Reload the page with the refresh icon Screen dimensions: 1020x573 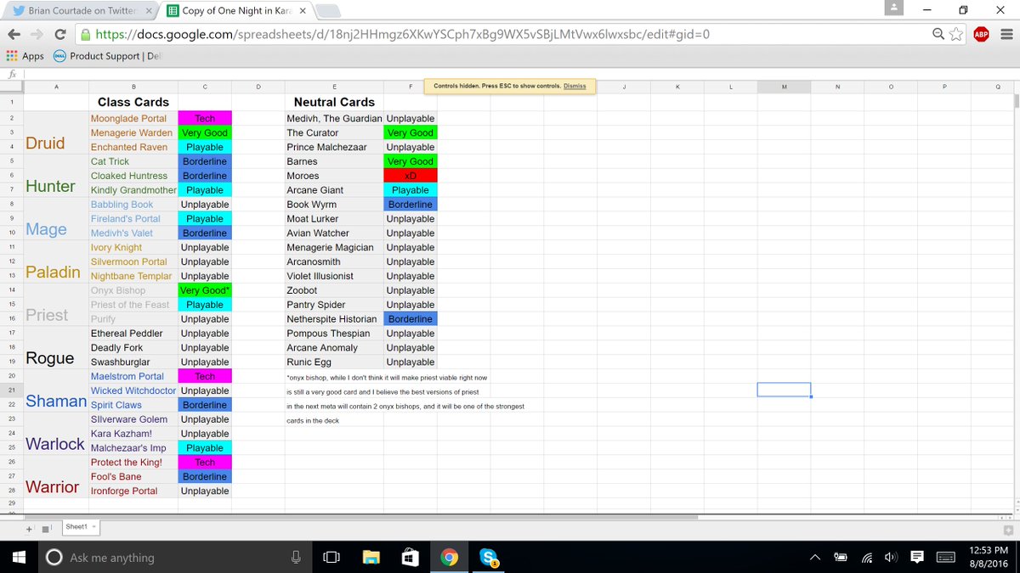pyautogui.click(x=60, y=35)
